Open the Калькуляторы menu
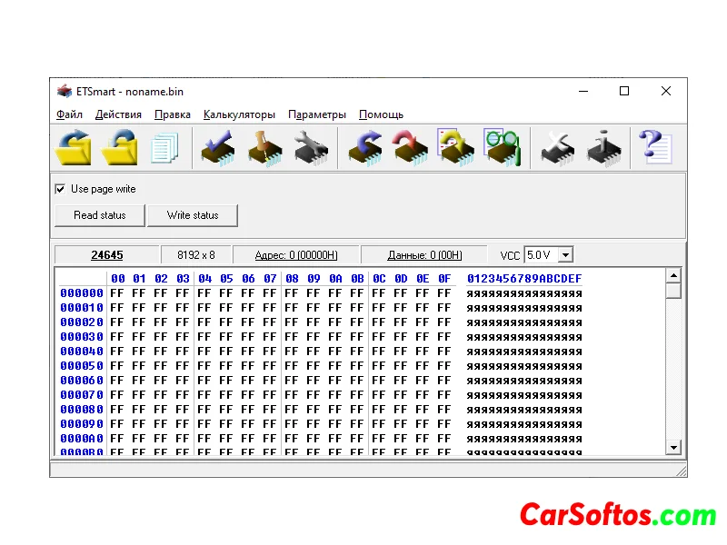 [239, 114]
